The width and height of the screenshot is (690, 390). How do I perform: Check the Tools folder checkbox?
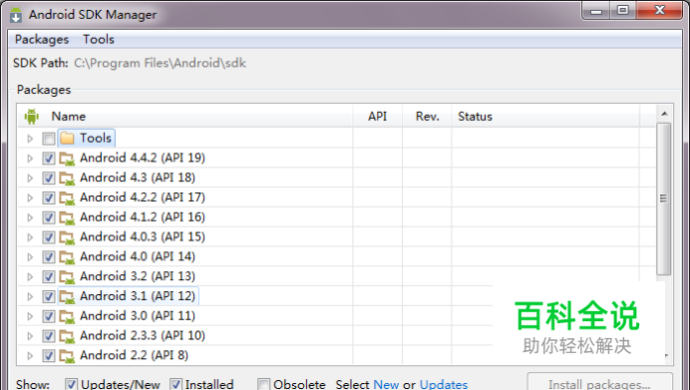49,139
